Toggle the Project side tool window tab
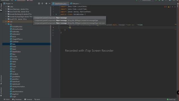The width and height of the screenshot is (179, 101). click(x=1, y=7)
